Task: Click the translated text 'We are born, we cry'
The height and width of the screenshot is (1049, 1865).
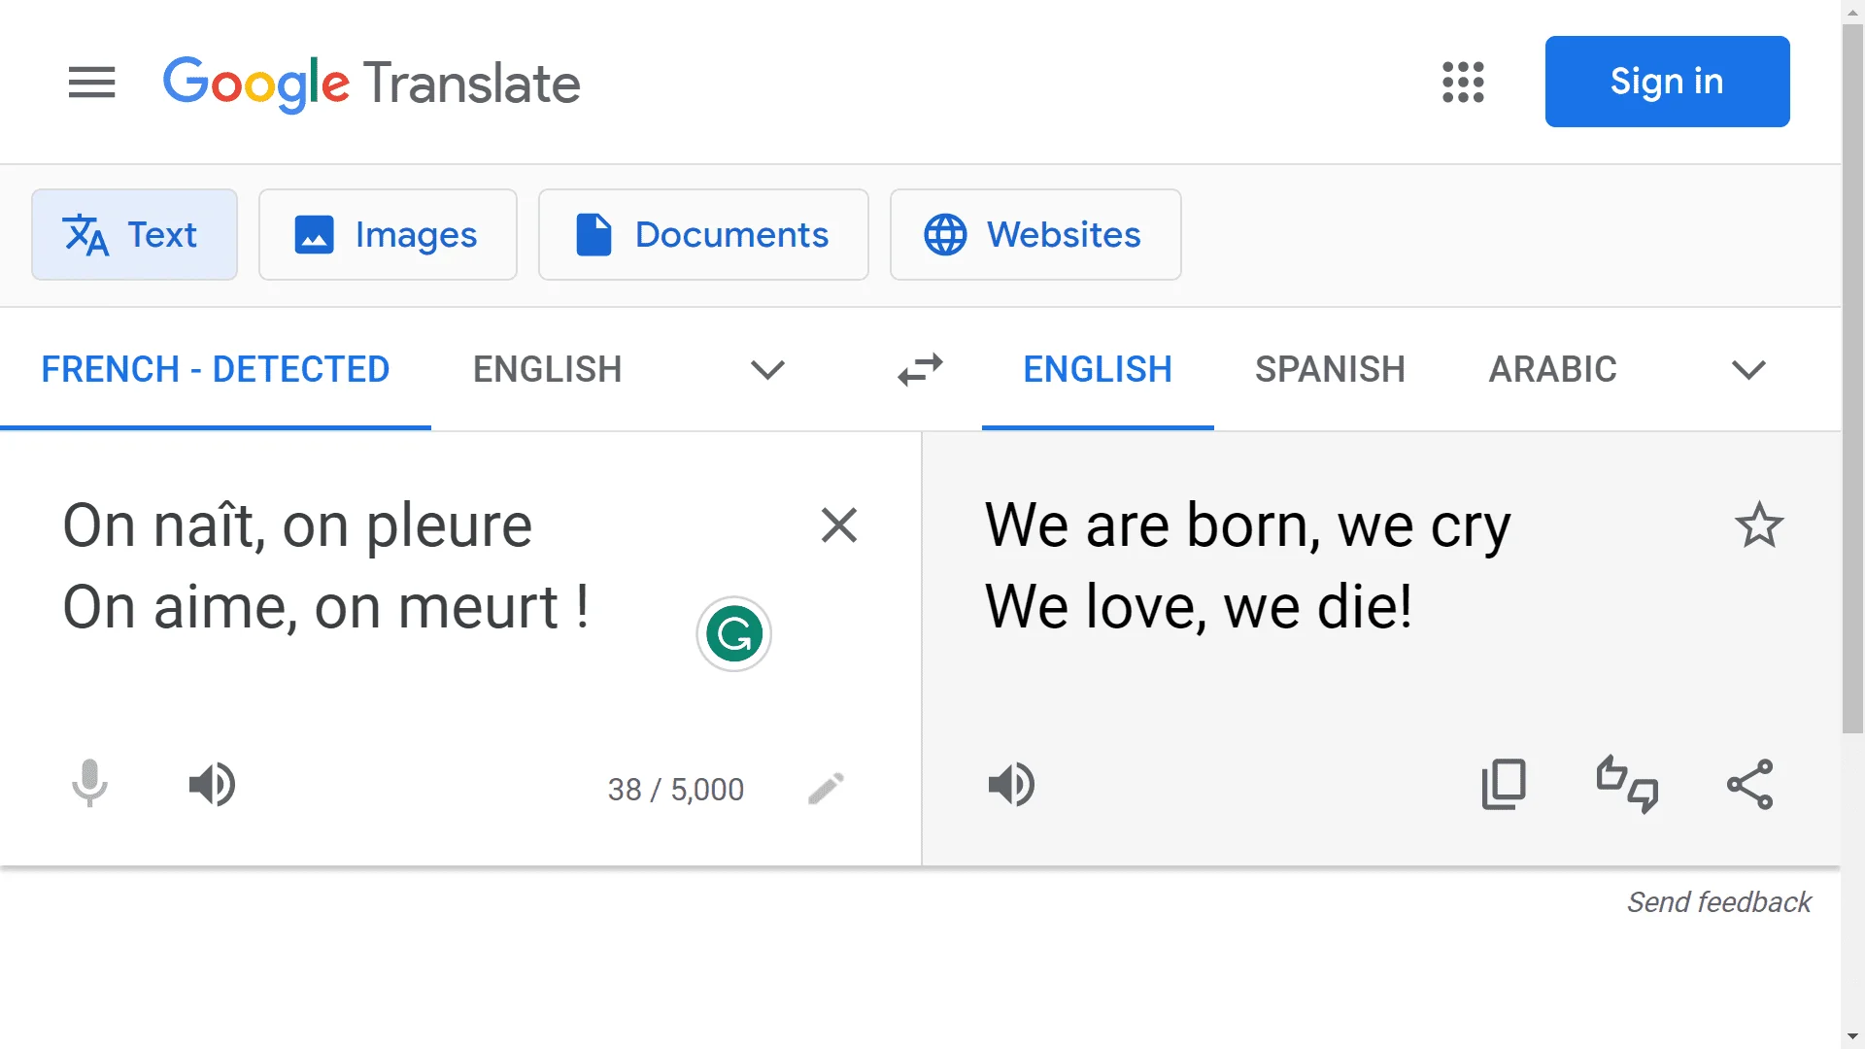Action: [x=1247, y=526]
